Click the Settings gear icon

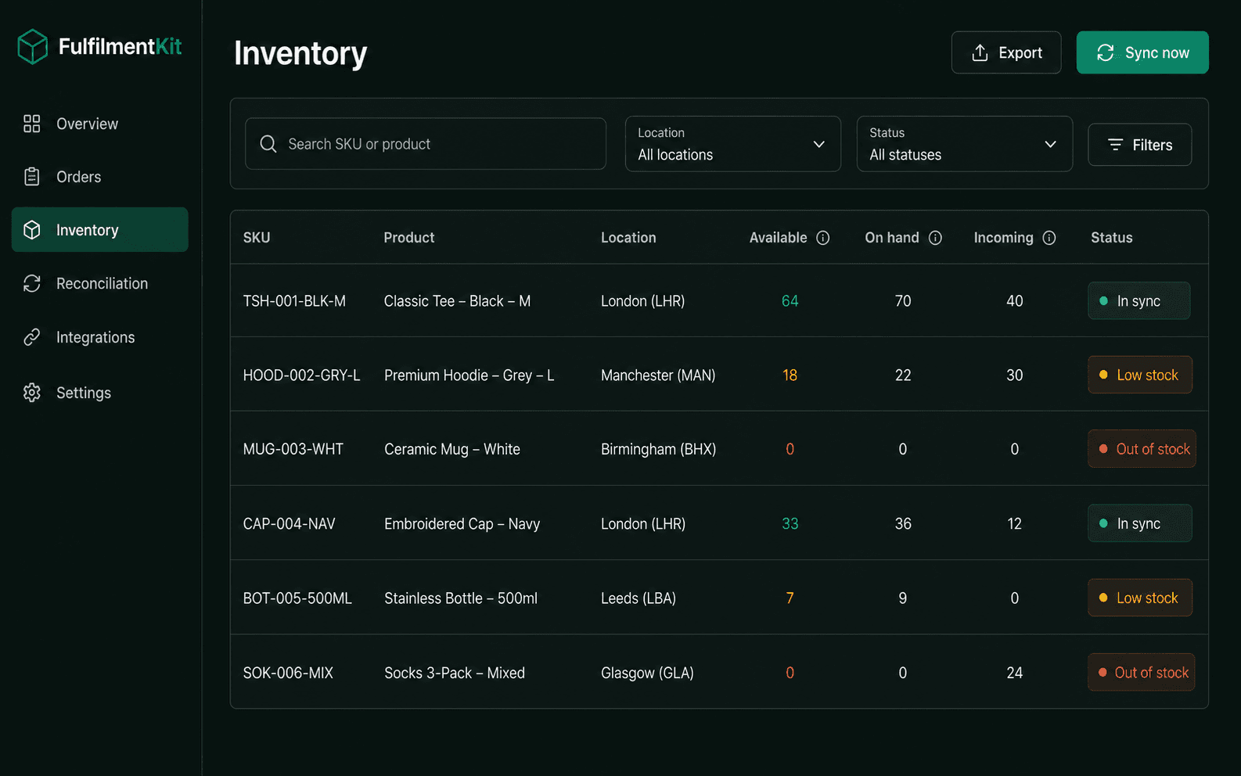[x=32, y=393]
